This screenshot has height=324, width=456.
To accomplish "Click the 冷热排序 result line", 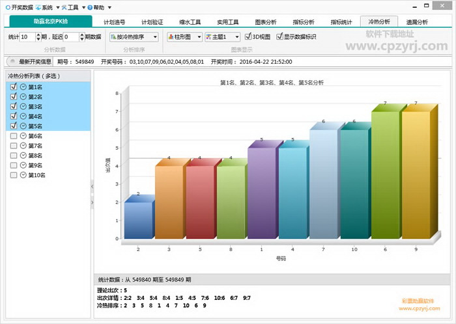I will pyautogui.click(x=152, y=305).
